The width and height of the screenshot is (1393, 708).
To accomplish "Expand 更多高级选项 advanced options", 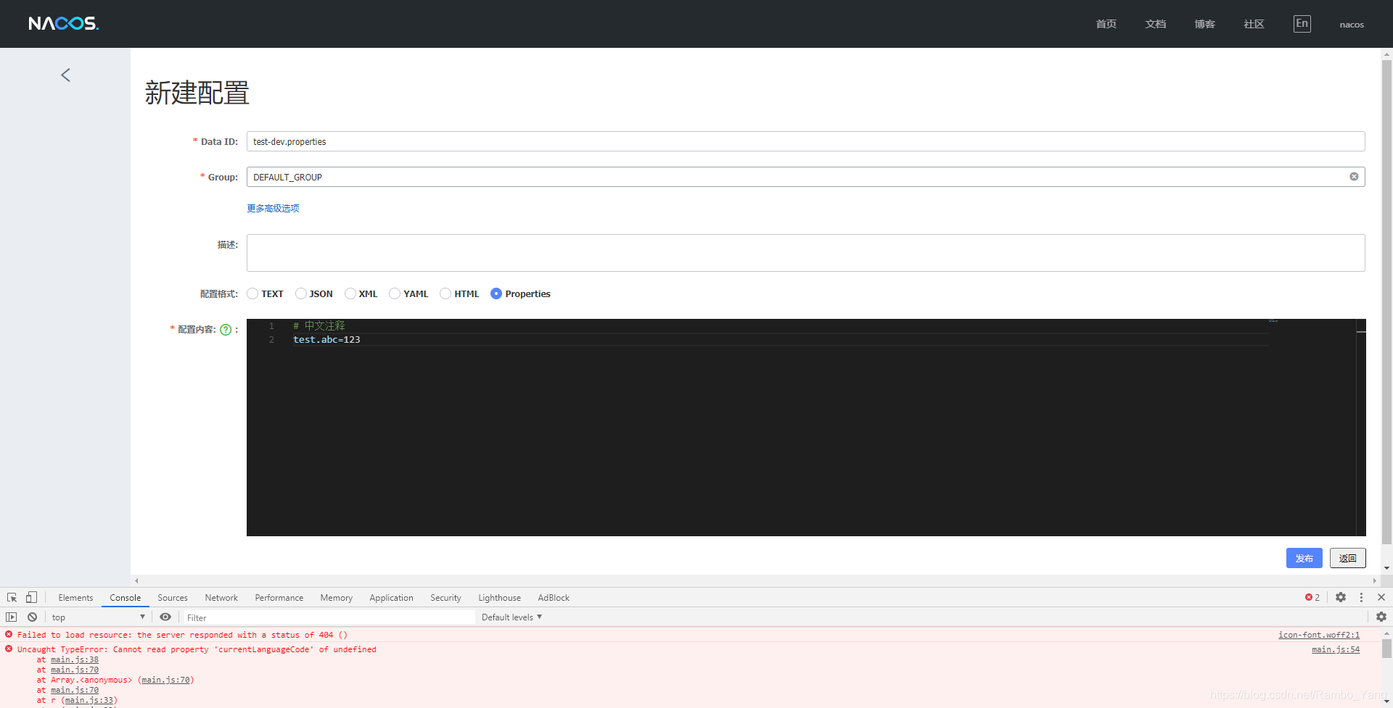I will click(272, 208).
